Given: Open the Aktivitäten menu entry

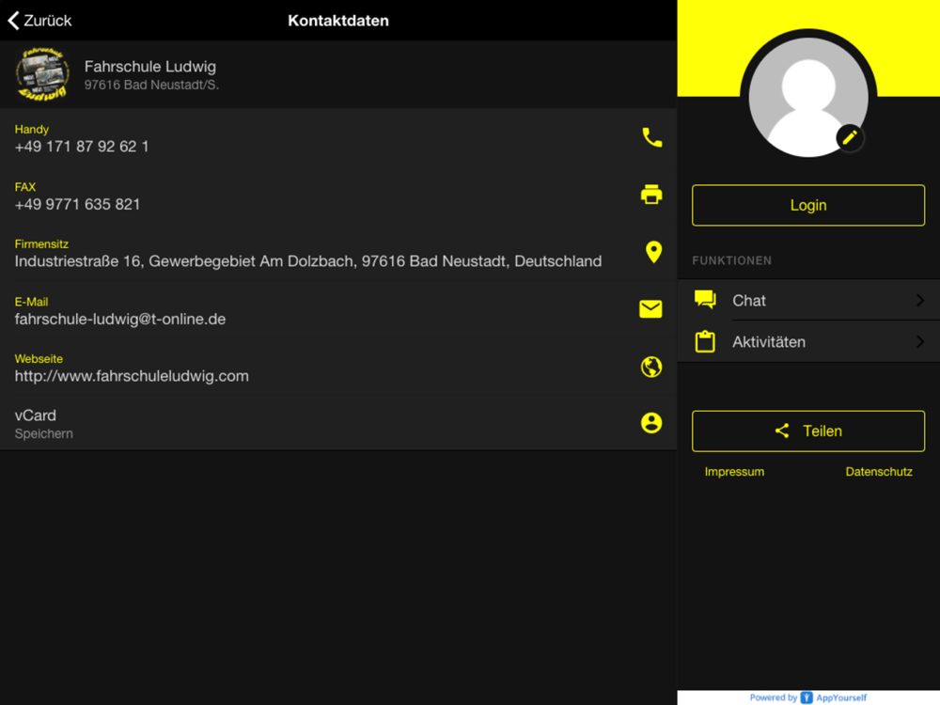Looking at the screenshot, I should [x=808, y=342].
